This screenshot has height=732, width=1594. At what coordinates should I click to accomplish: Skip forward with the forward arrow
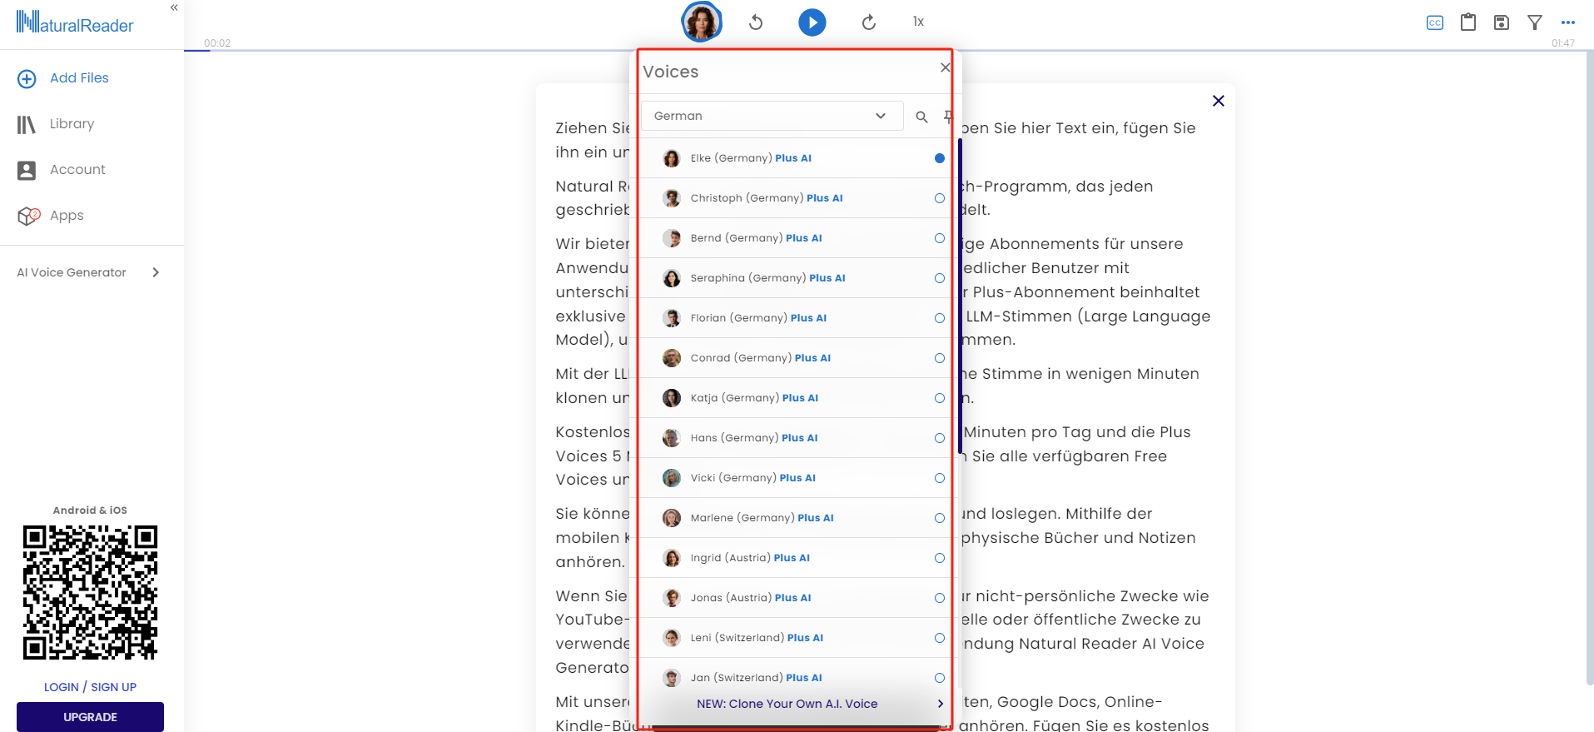869,22
